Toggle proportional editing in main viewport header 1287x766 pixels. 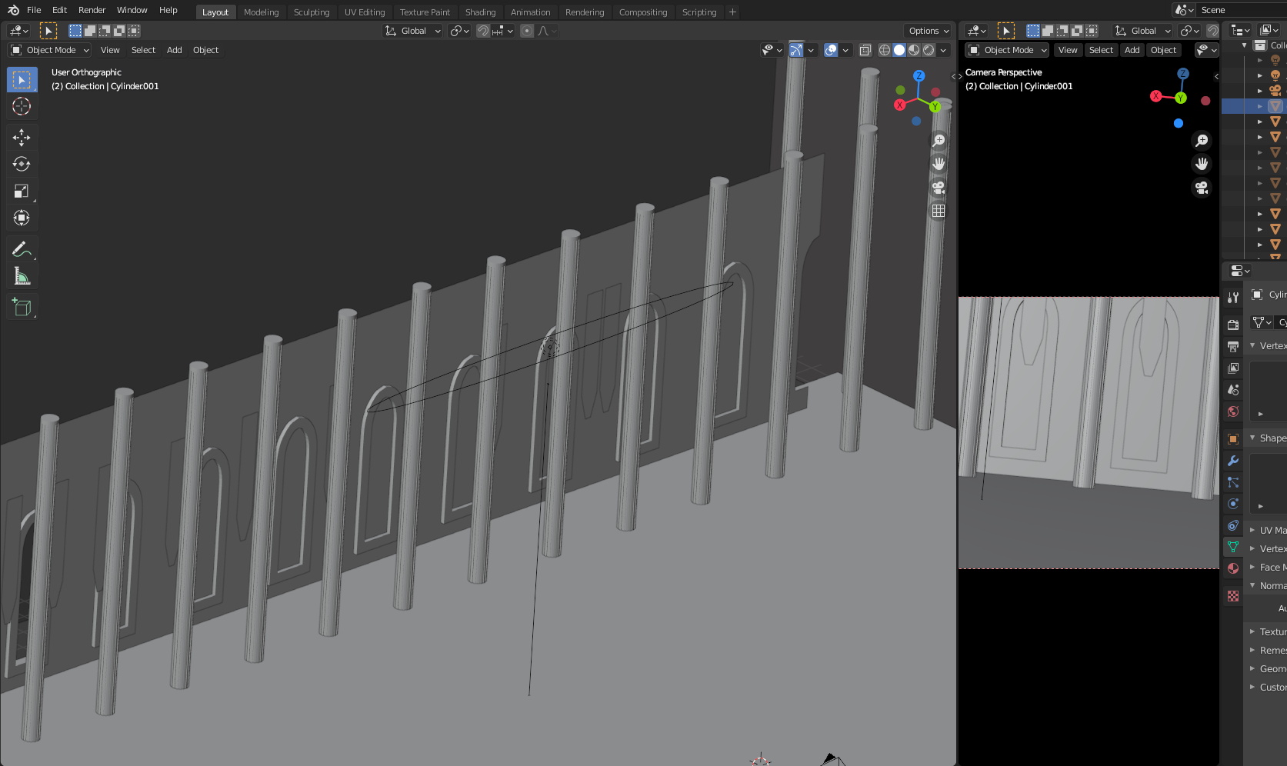(527, 31)
